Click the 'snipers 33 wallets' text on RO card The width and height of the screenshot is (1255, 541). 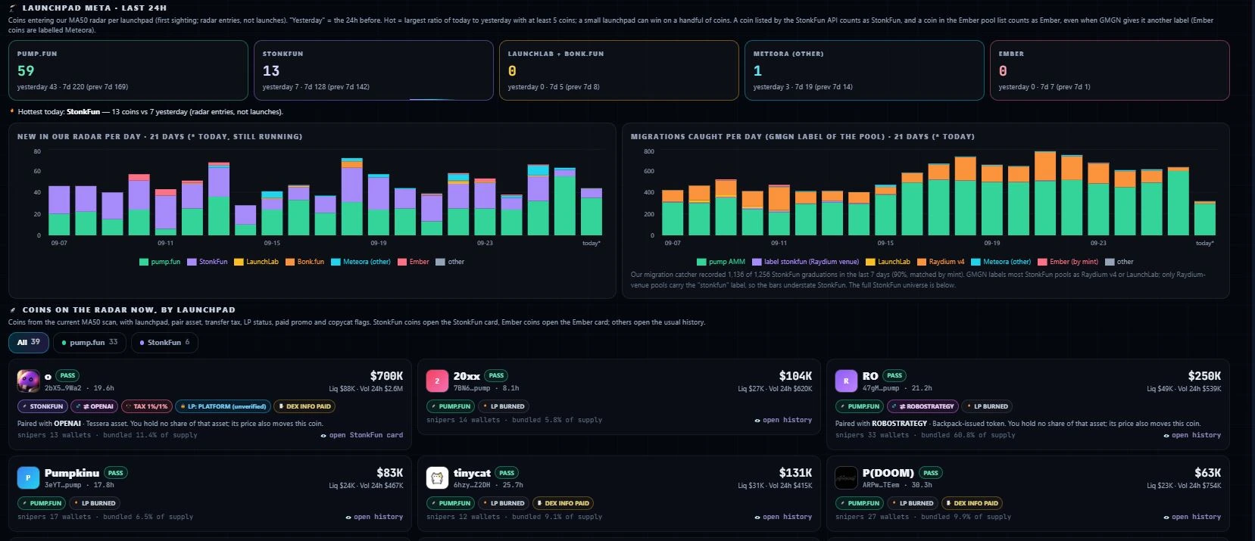click(872, 435)
